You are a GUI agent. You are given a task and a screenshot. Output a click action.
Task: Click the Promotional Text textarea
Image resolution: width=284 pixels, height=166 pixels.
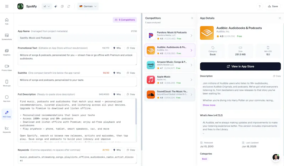tap(77, 58)
